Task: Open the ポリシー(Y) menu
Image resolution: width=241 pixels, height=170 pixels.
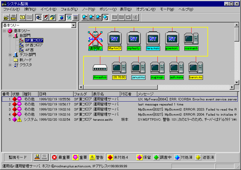Action: 108,9
